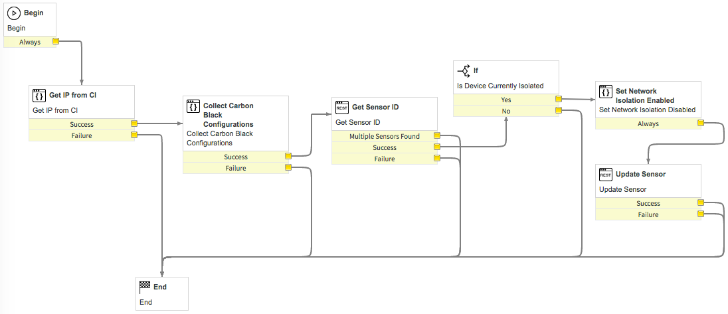The width and height of the screenshot is (728, 314).
Task: Click the End description text
Action: (x=145, y=303)
